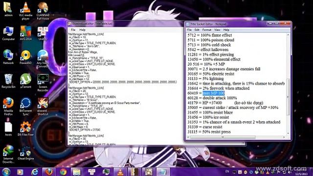313x176 pixels.
Task: Open Notepad's File menu
Action: pos(189,30)
